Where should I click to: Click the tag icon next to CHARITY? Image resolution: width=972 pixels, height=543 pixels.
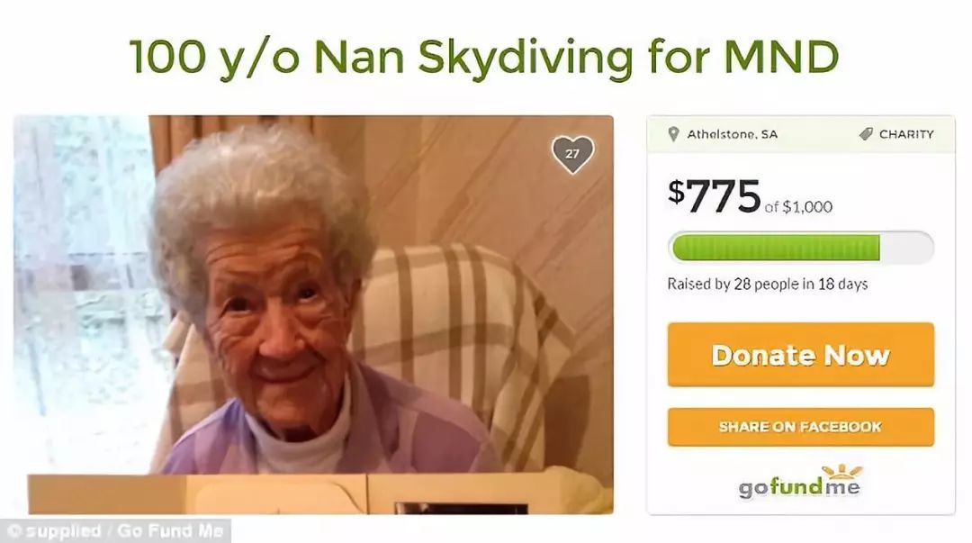tap(866, 134)
